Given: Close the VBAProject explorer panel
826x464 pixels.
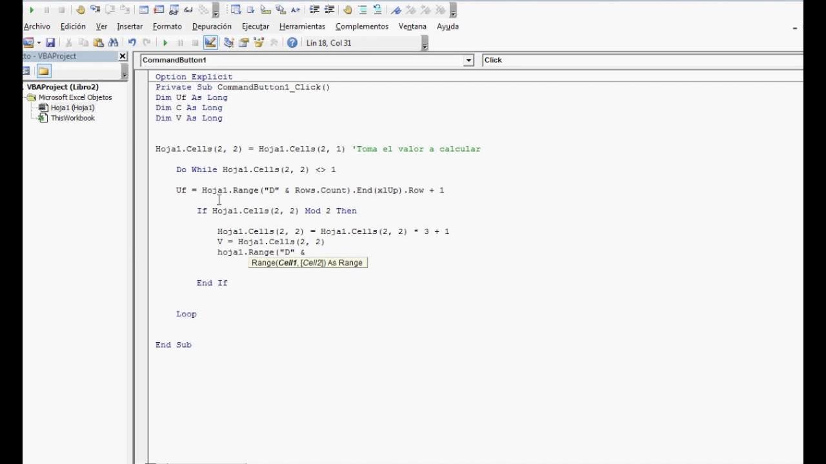Looking at the screenshot, I should point(123,56).
